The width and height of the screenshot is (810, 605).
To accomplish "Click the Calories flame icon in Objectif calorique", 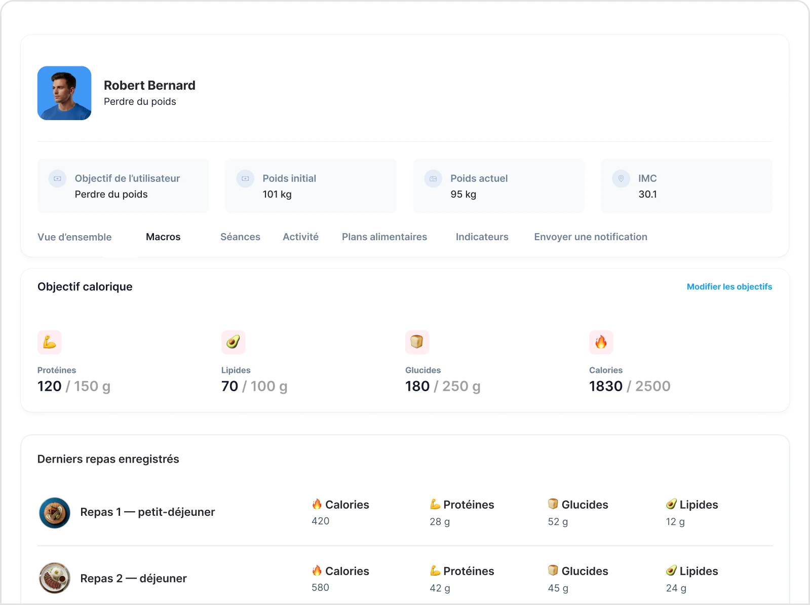I will point(601,343).
